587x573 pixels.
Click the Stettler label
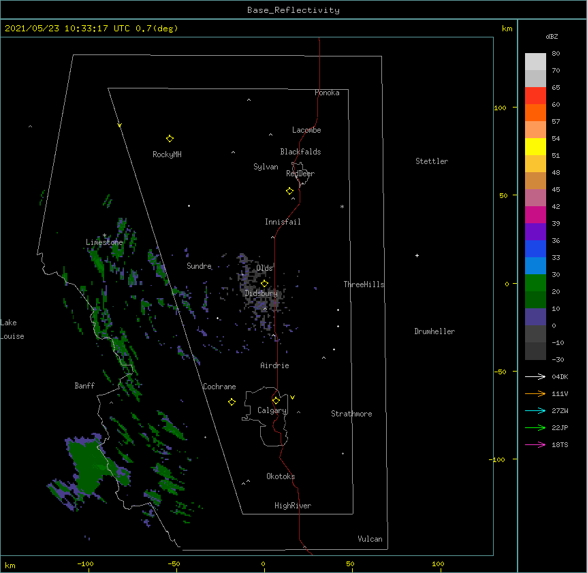coord(432,161)
